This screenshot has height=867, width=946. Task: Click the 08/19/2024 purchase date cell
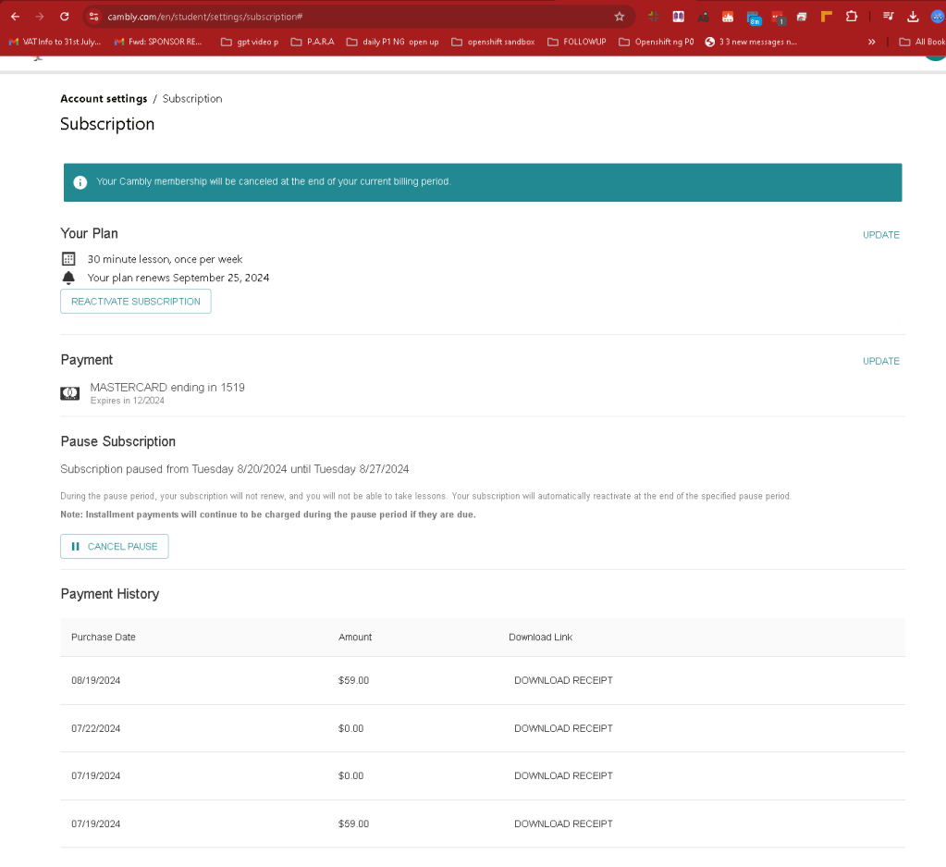[x=96, y=680]
